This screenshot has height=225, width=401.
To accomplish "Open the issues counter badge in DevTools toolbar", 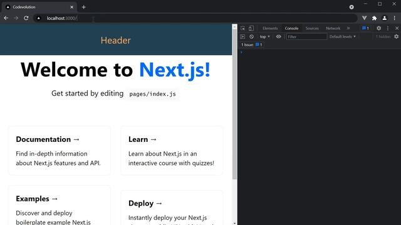I will [x=365, y=28].
